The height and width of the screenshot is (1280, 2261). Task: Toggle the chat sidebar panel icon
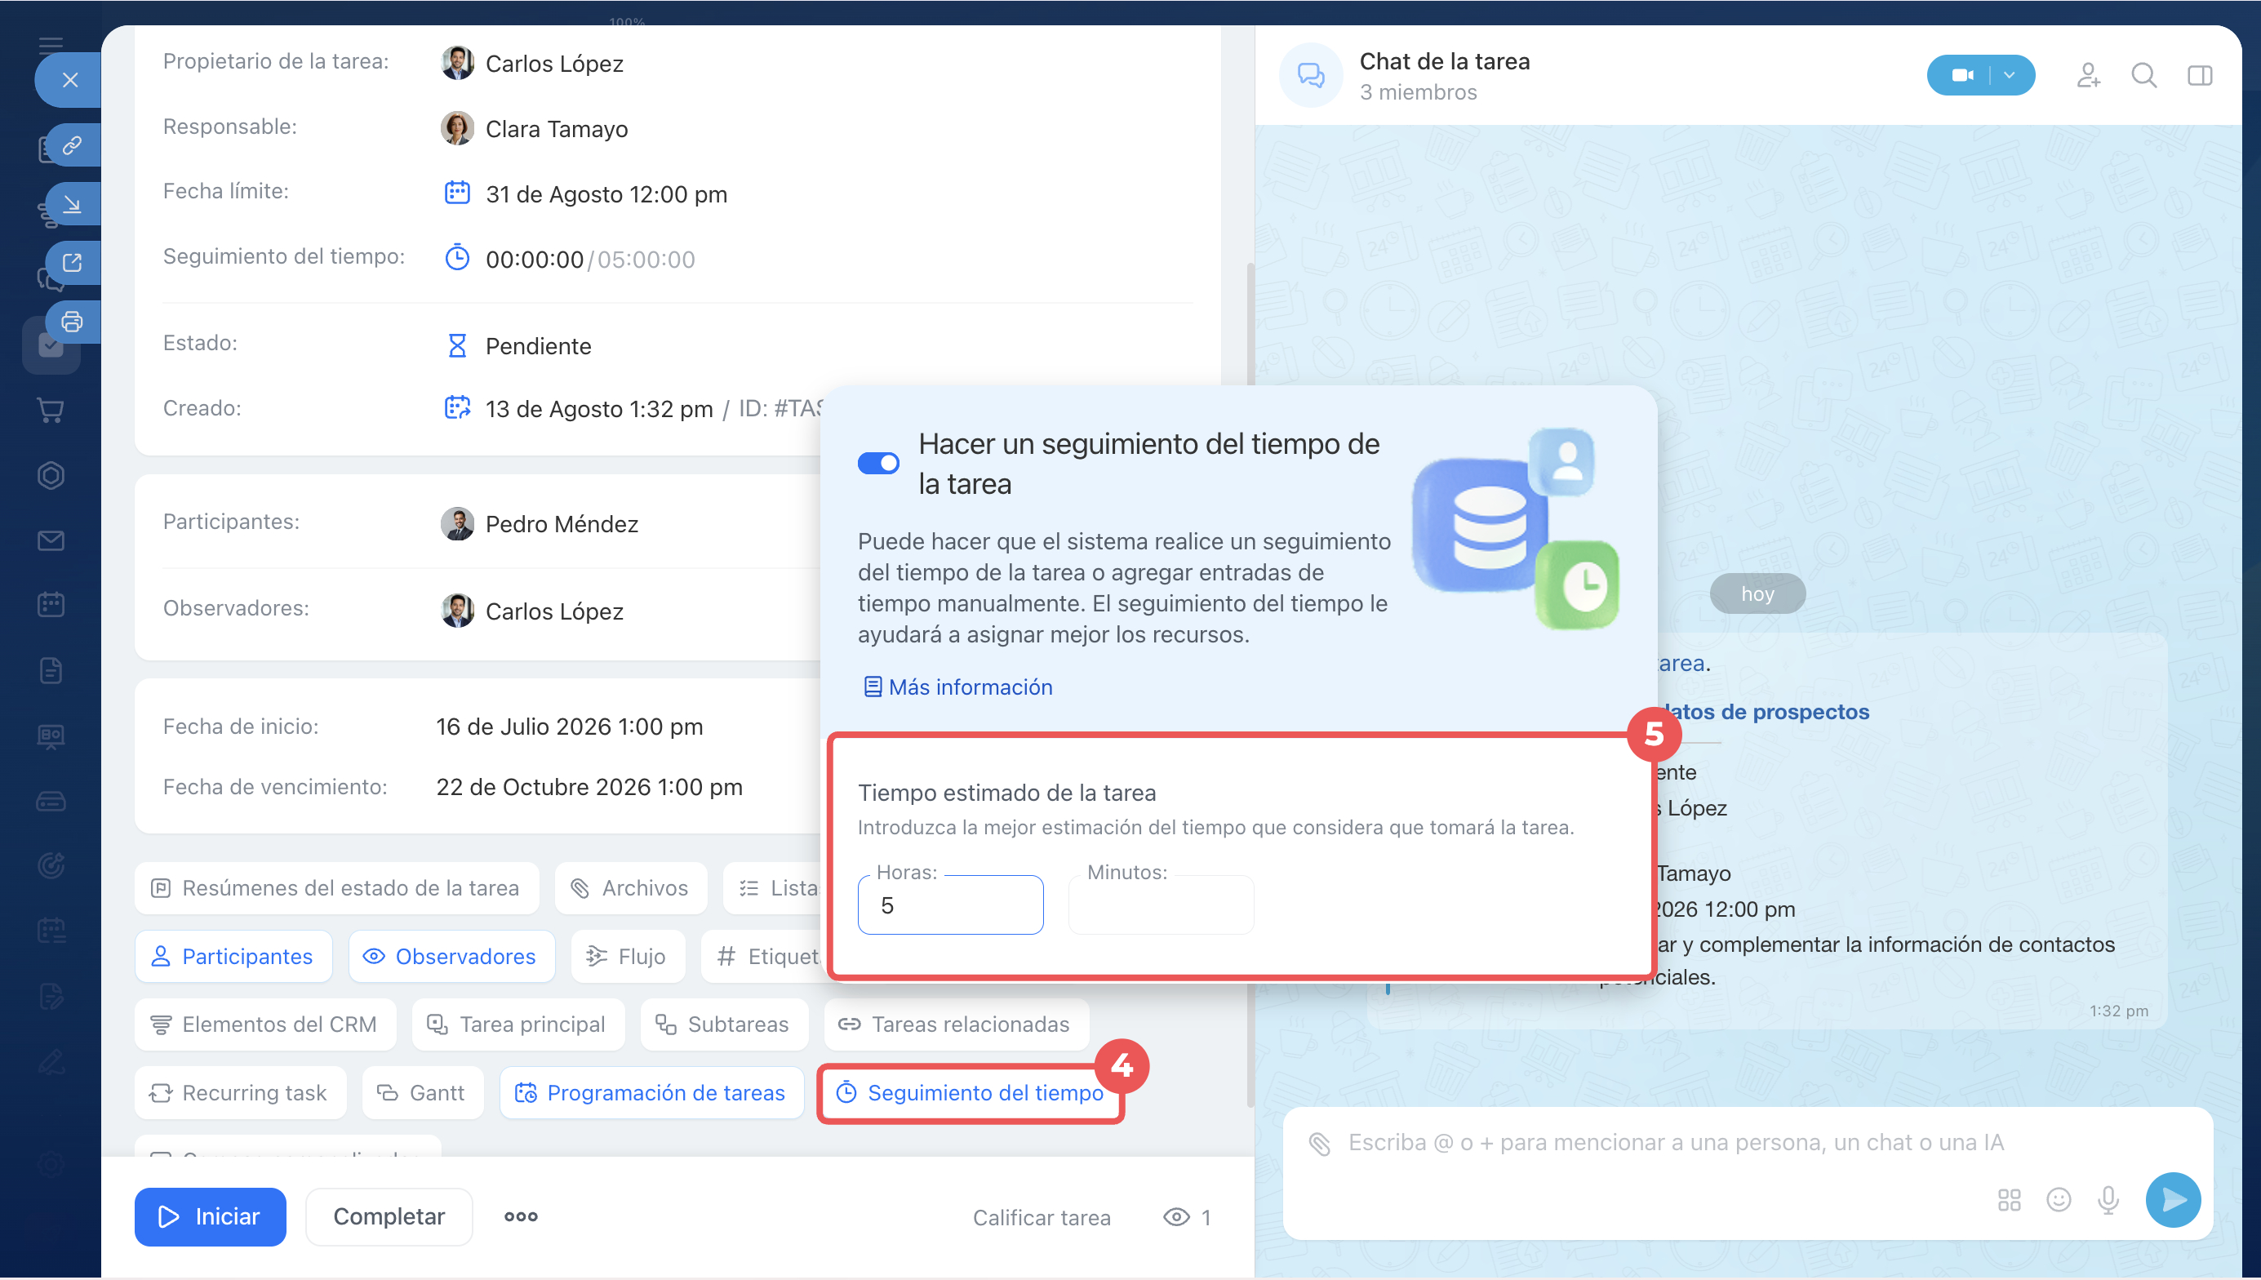2200,76
